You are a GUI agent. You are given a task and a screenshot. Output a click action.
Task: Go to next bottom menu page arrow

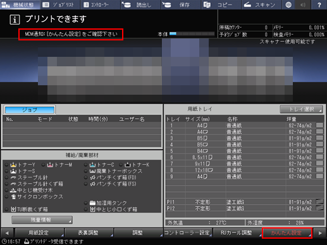click(320, 233)
